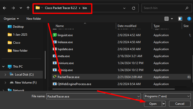193x109 pixels.
Task: Open the 1-Jan-2025 folder in sidebar
Action: tap(20, 35)
